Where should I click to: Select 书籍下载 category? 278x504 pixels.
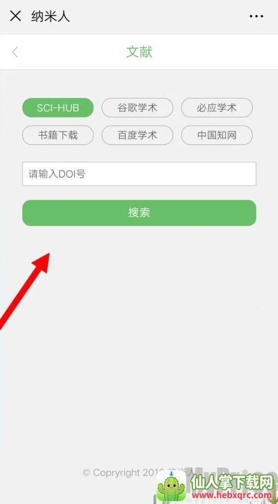click(x=58, y=135)
